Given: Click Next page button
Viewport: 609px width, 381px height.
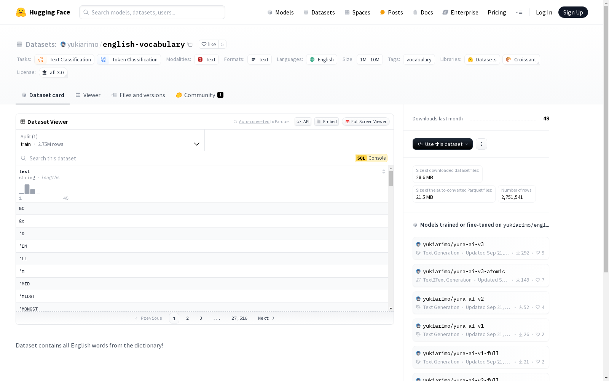Looking at the screenshot, I should (266, 318).
